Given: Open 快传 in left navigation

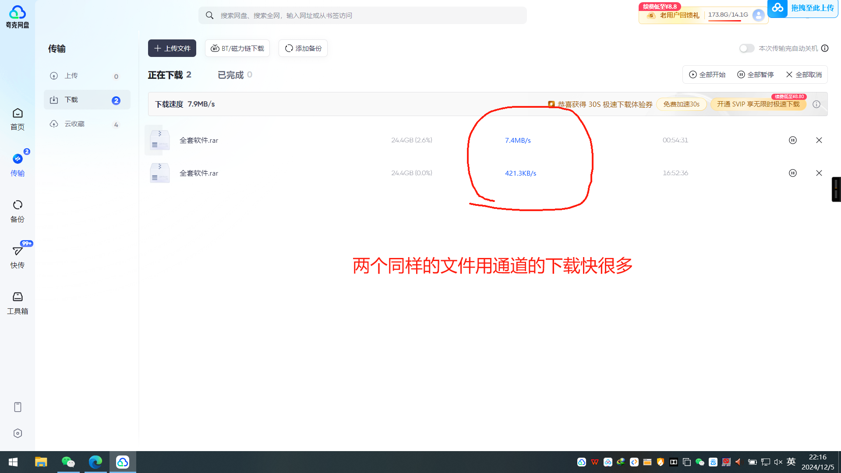Looking at the screenshot, I should point(18,257).
